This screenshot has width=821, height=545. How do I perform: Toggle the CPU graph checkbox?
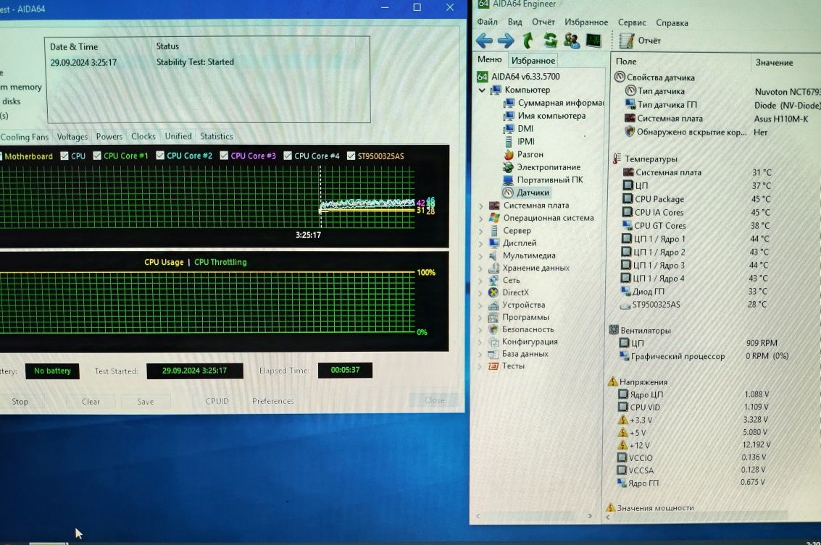[x=64, y=156]
